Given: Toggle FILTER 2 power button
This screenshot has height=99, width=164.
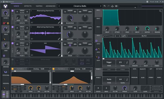Looking at the screenshot, I should [54, 69].
